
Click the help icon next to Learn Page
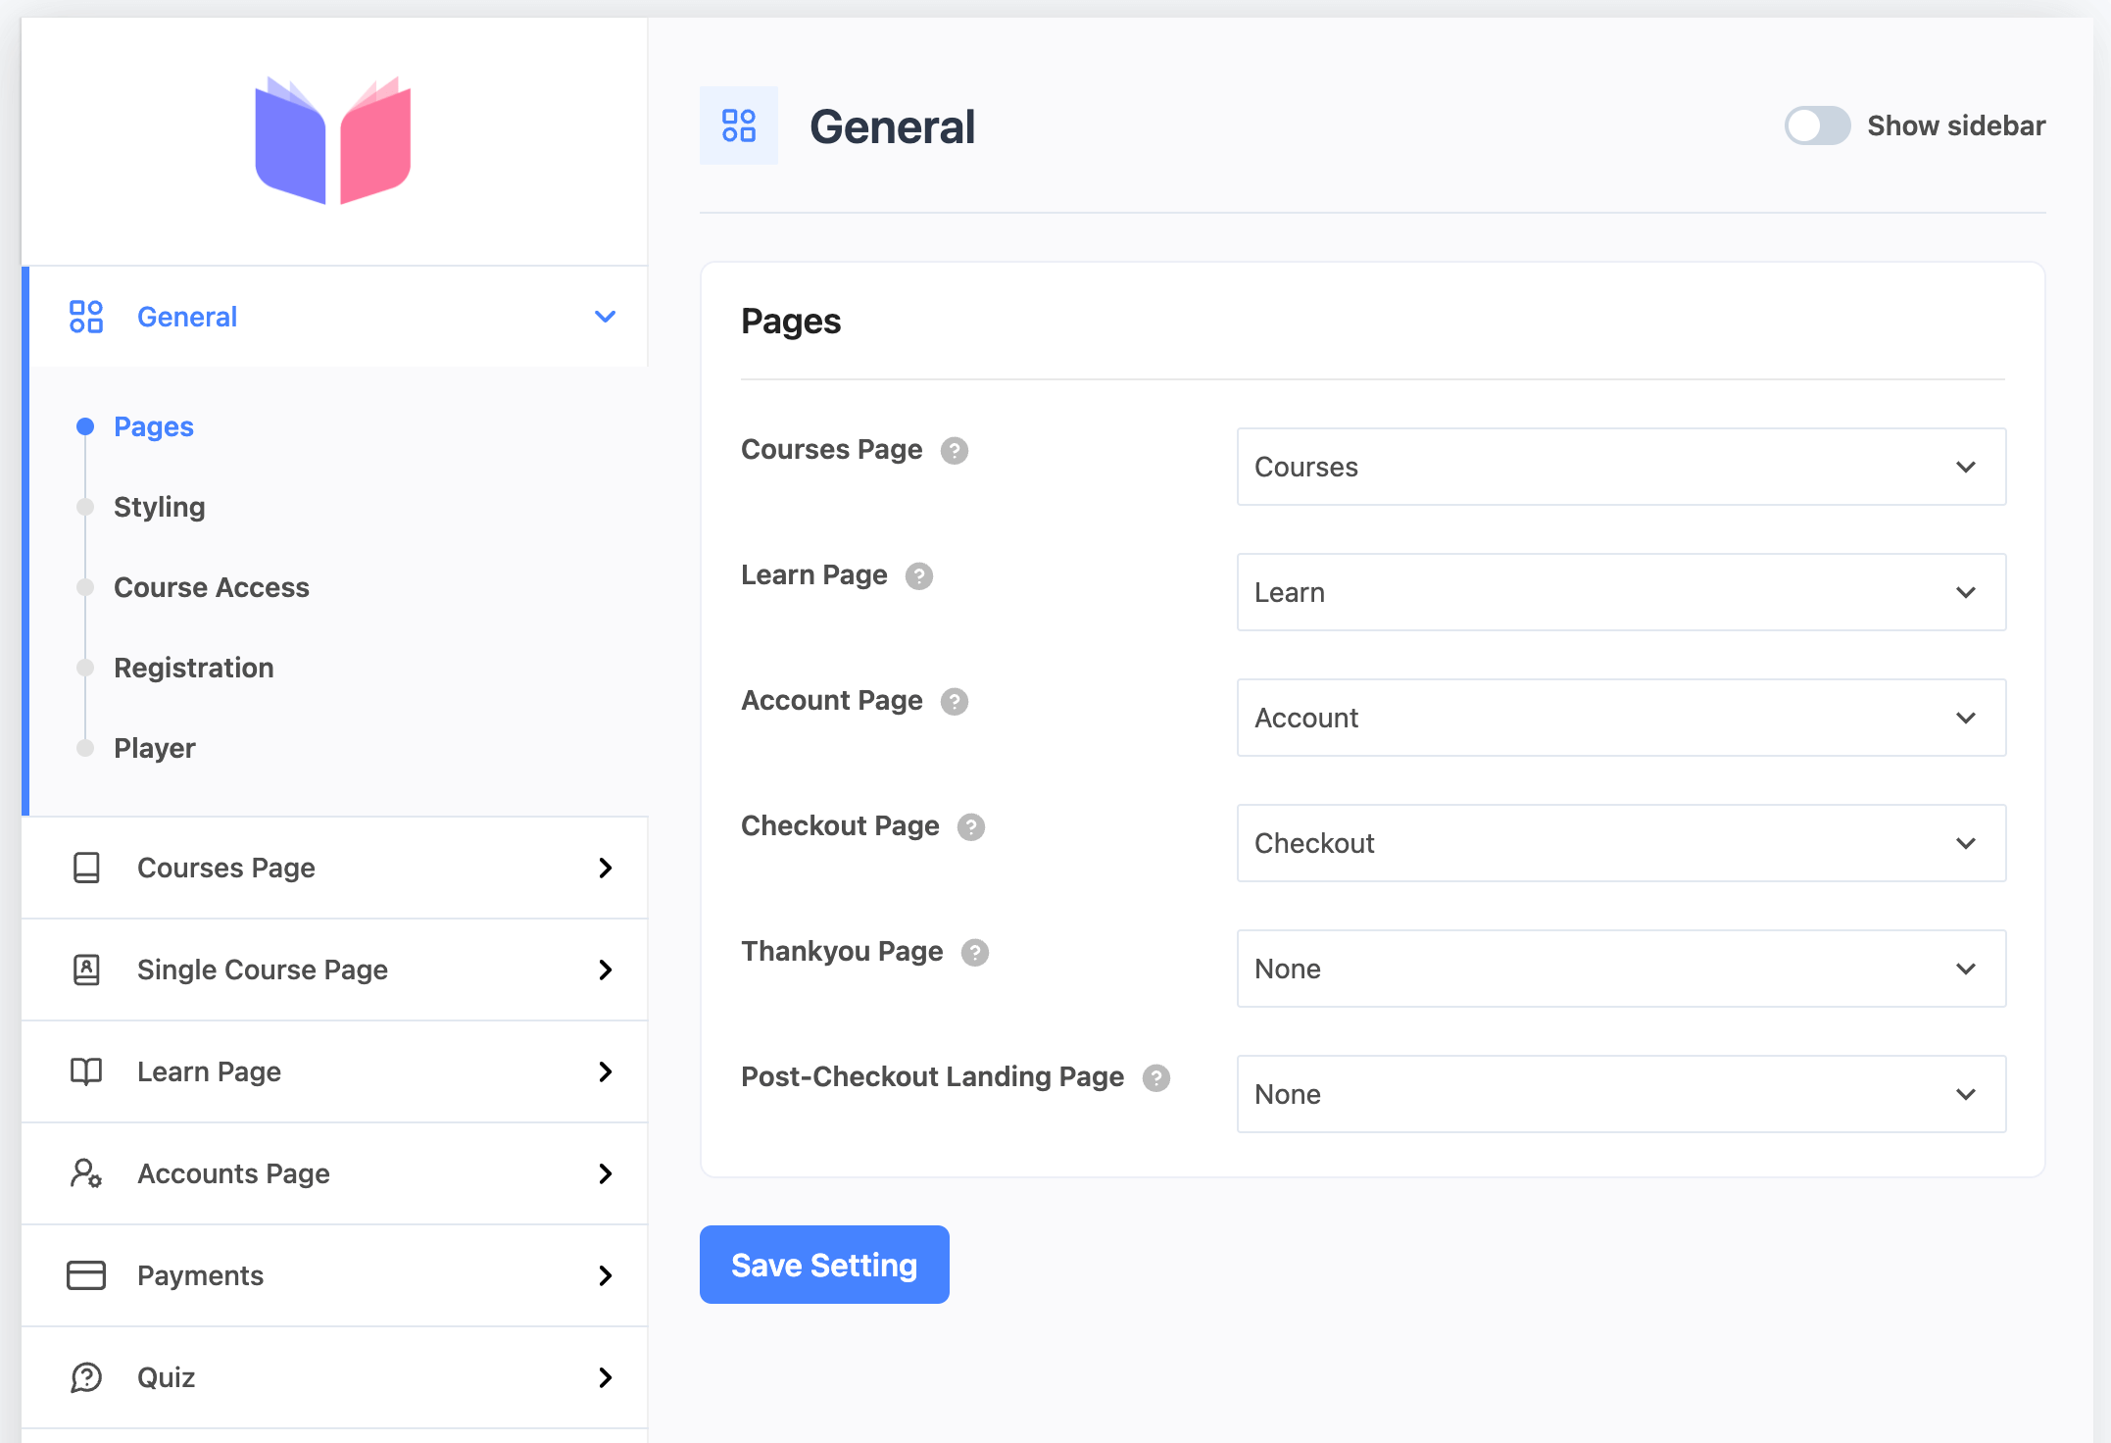coord(918,576)
